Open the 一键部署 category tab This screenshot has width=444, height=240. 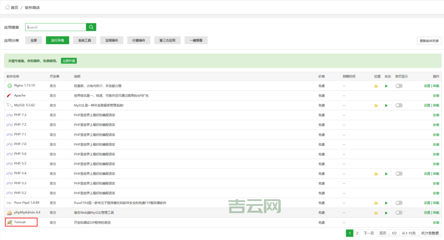196,41
